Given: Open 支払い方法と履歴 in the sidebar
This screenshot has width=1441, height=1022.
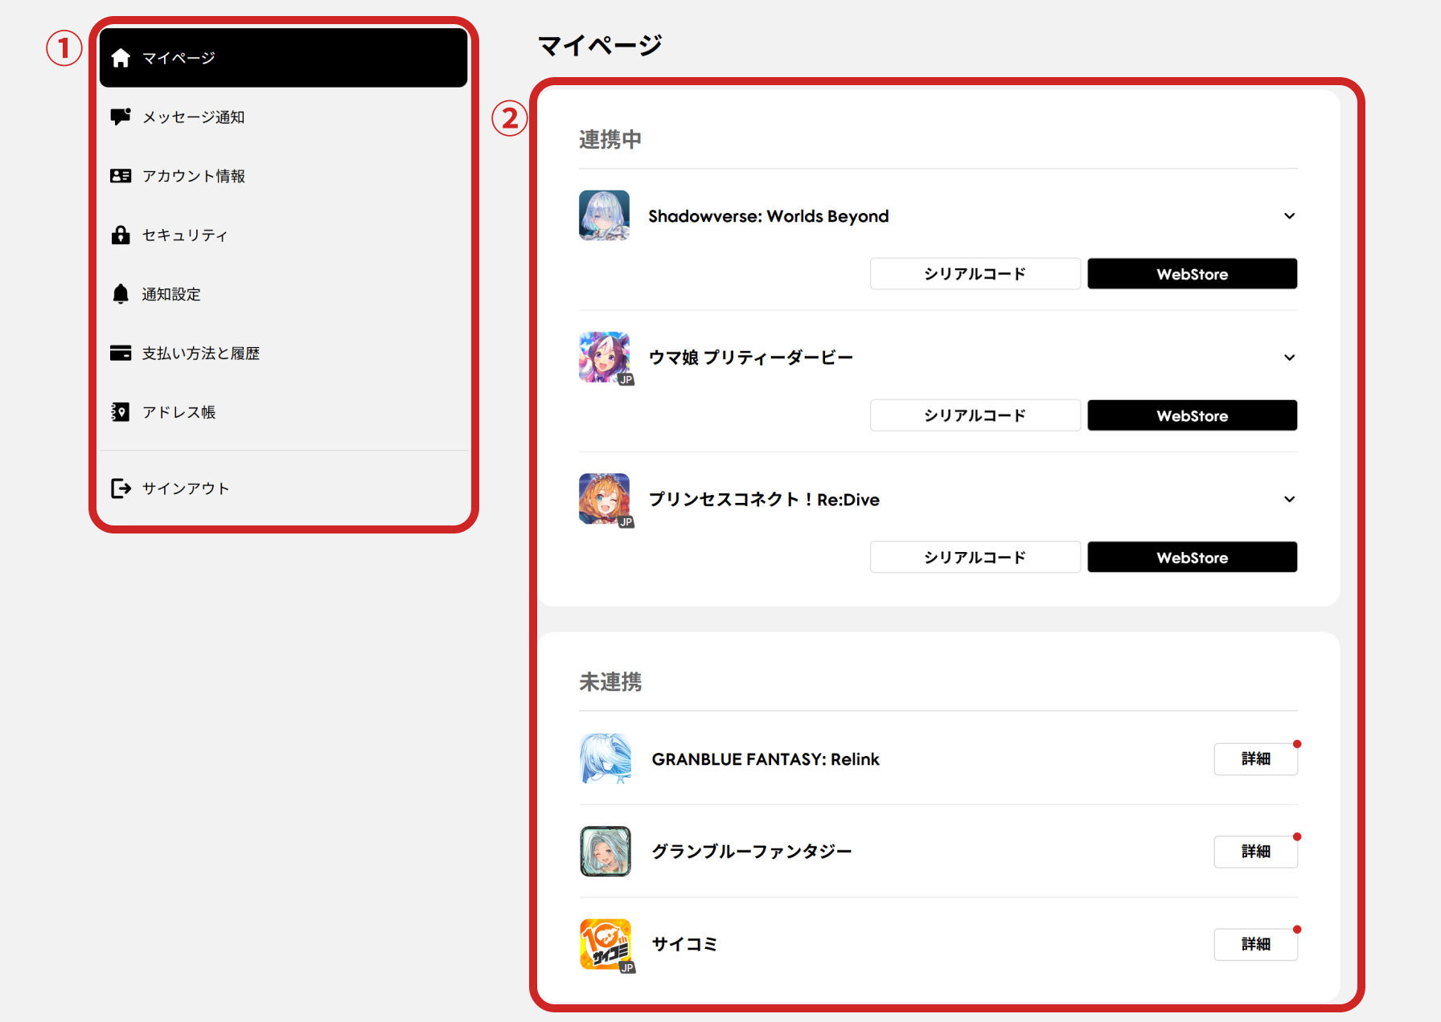Looking at the screenshot, I should (283, 353).
